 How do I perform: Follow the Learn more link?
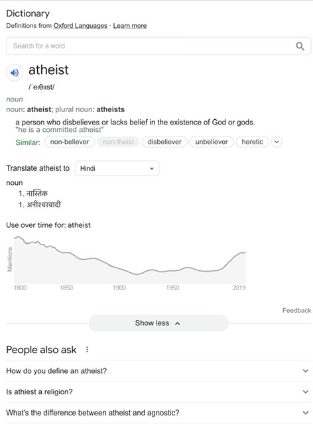coord(130,26)
